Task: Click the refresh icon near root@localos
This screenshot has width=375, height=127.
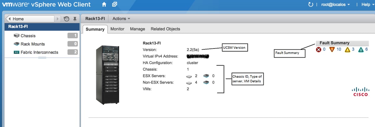Action: [x=311, y=5]
